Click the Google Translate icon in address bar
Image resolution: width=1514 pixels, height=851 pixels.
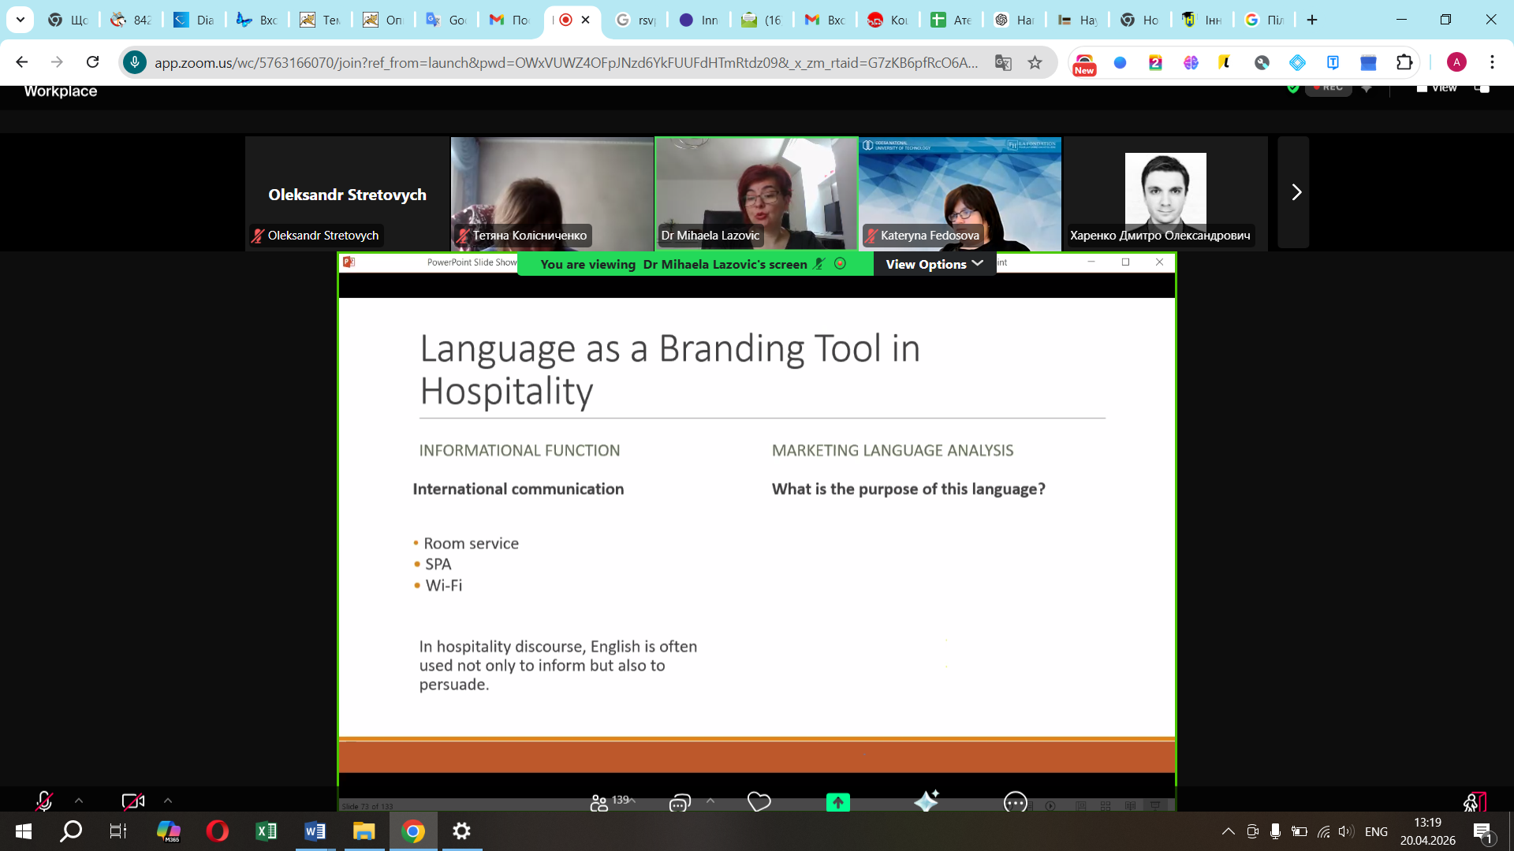(x=1003, y=62)
